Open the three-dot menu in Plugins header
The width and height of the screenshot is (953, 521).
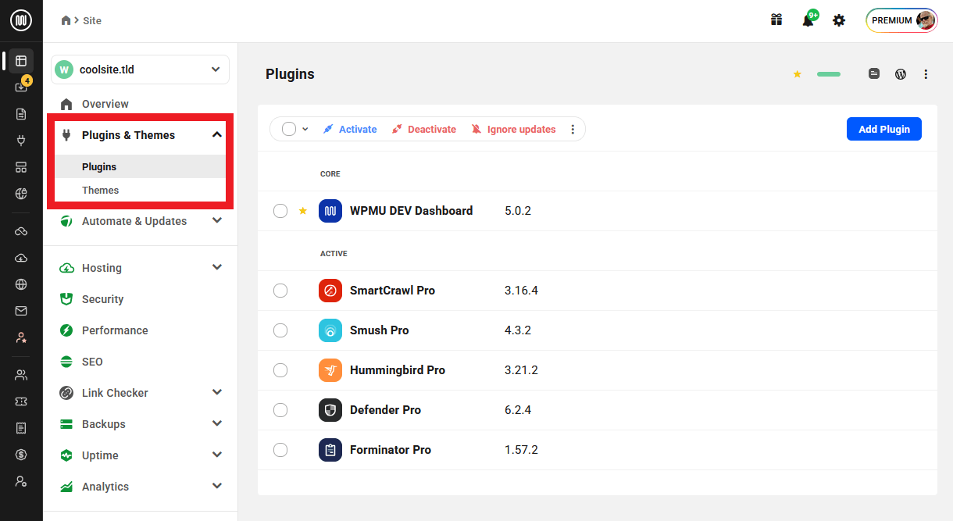pyautogui.click(x=926, y=74)
